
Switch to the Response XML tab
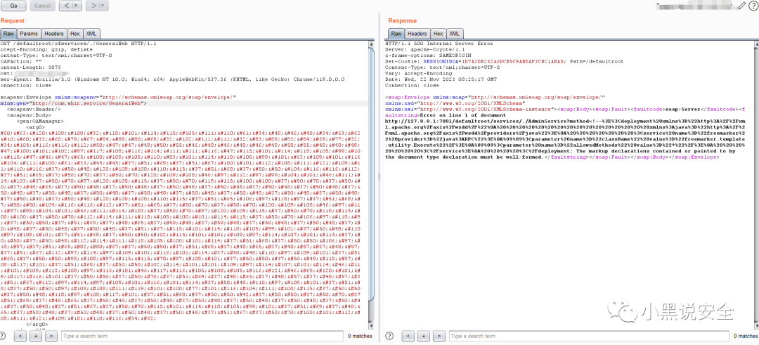(454, 34)
